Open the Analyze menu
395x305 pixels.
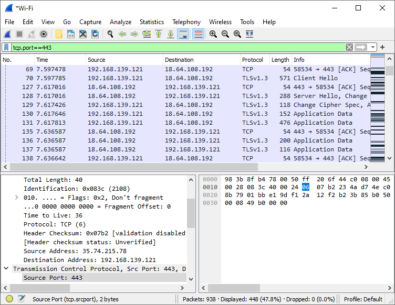pyautogui.click(x=120, y=22)
